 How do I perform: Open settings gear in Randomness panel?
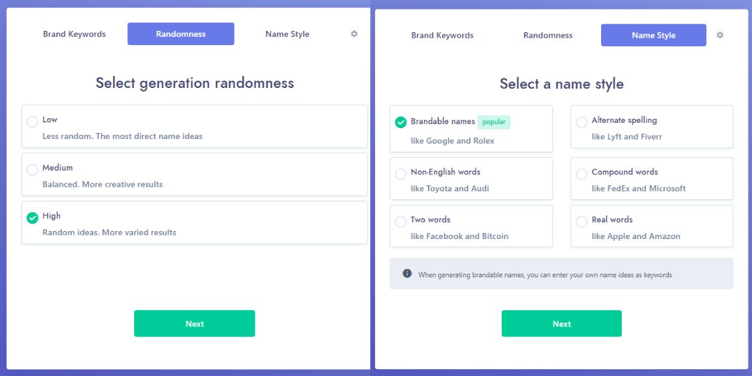pos(354,34)
